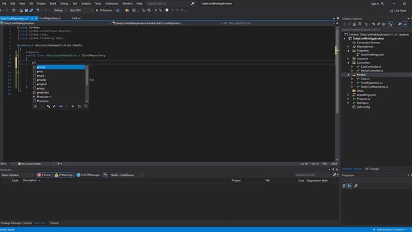Click Show All Files in Solution Explorer

click(x=384, y=24)
